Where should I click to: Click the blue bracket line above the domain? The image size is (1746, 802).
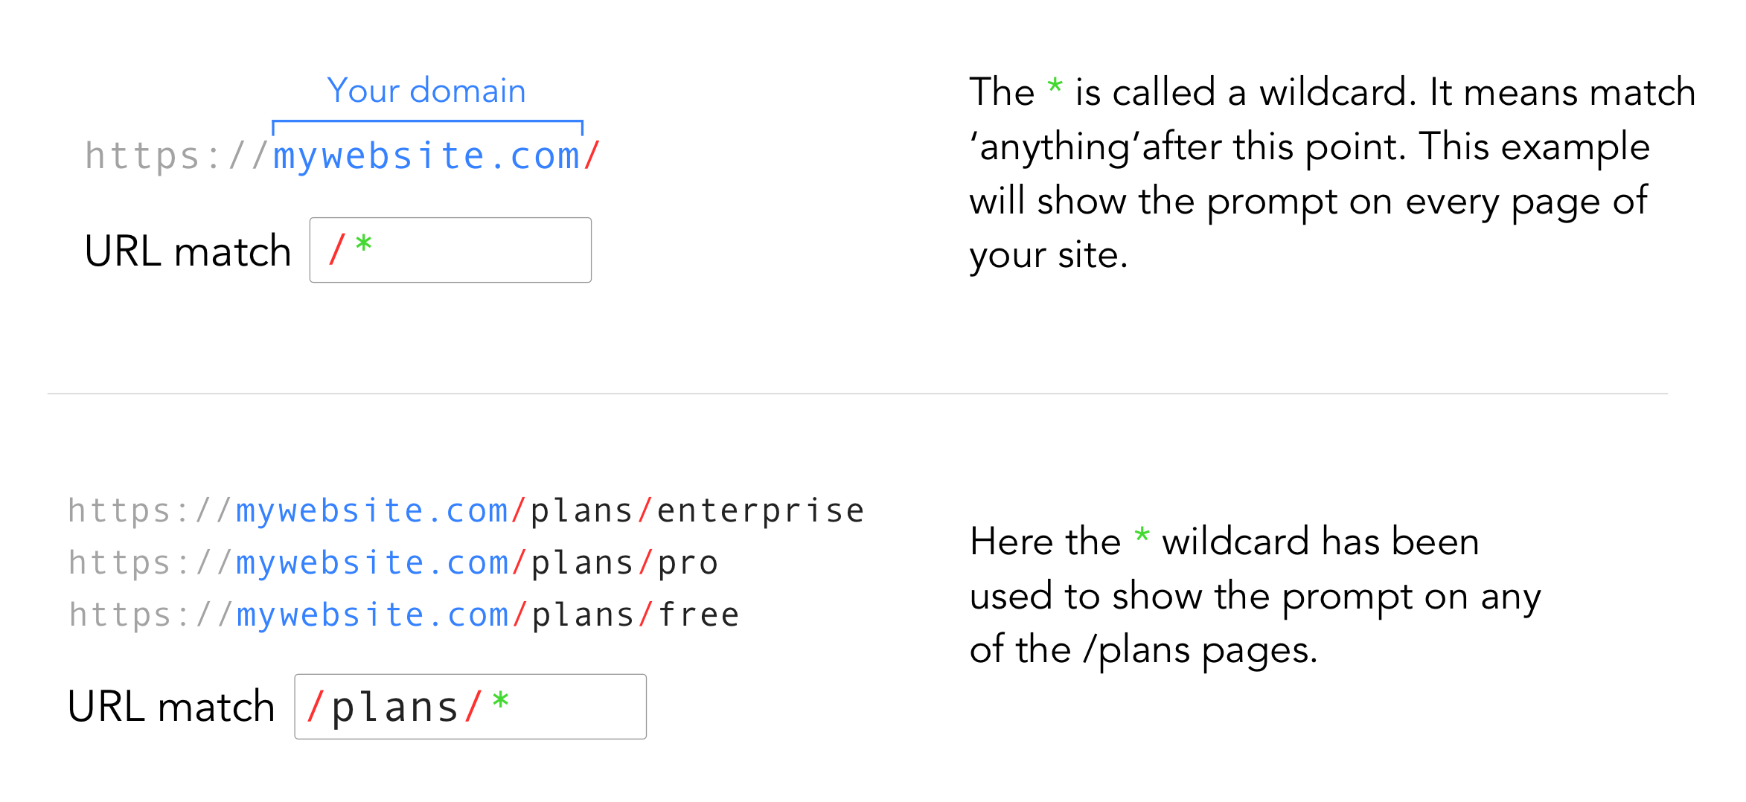click(x=427, y=122)
